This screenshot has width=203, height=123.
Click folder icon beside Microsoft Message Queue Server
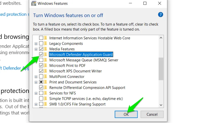[45, 60]
